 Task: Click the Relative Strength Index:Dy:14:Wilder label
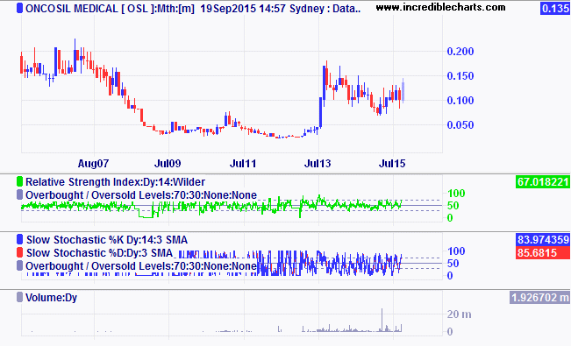point(115,181)
